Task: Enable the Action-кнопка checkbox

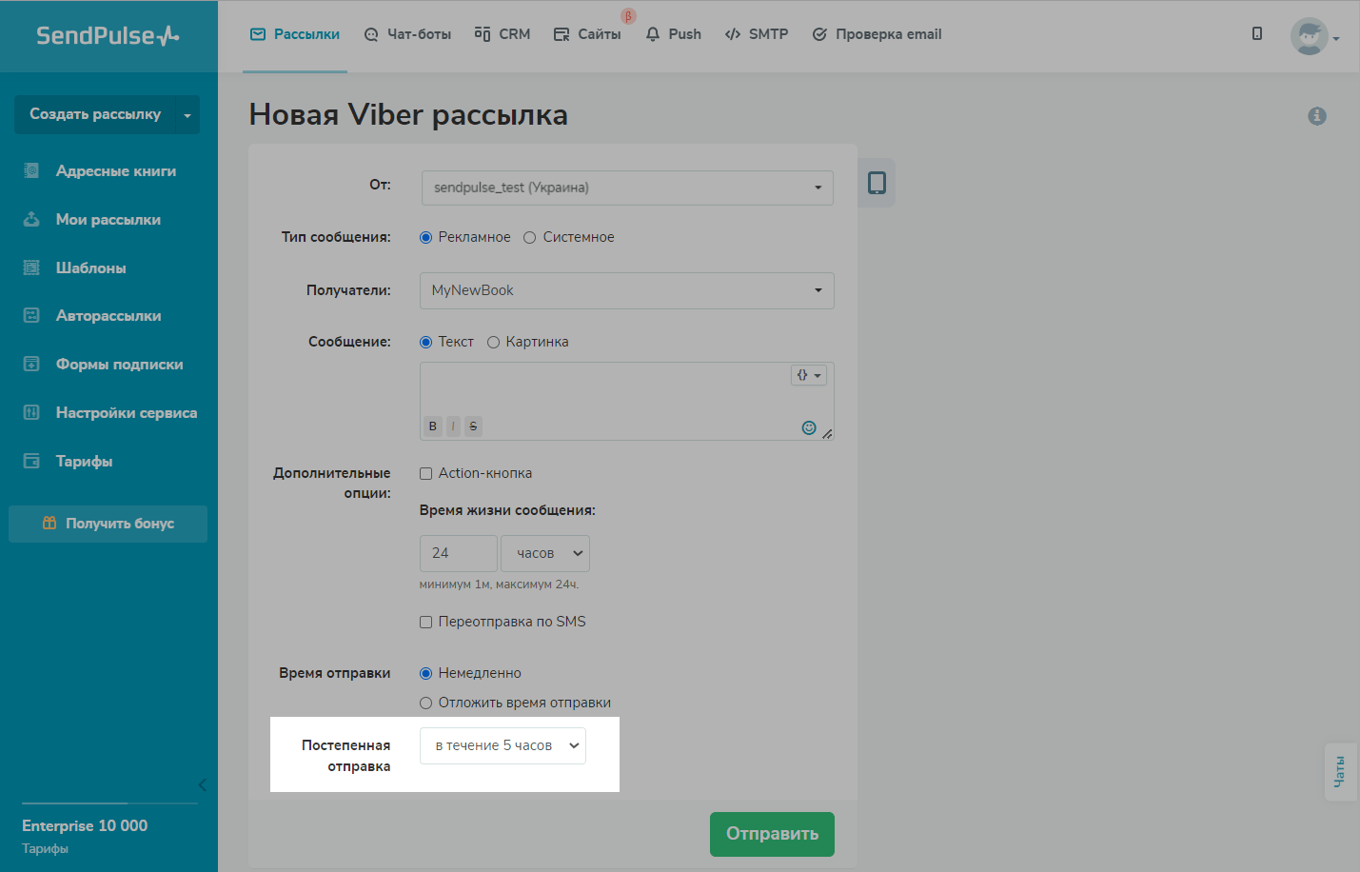Action: click(425, 473)
